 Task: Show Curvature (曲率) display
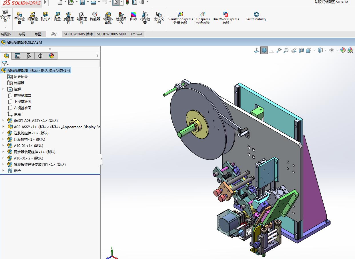pos(133,16)
